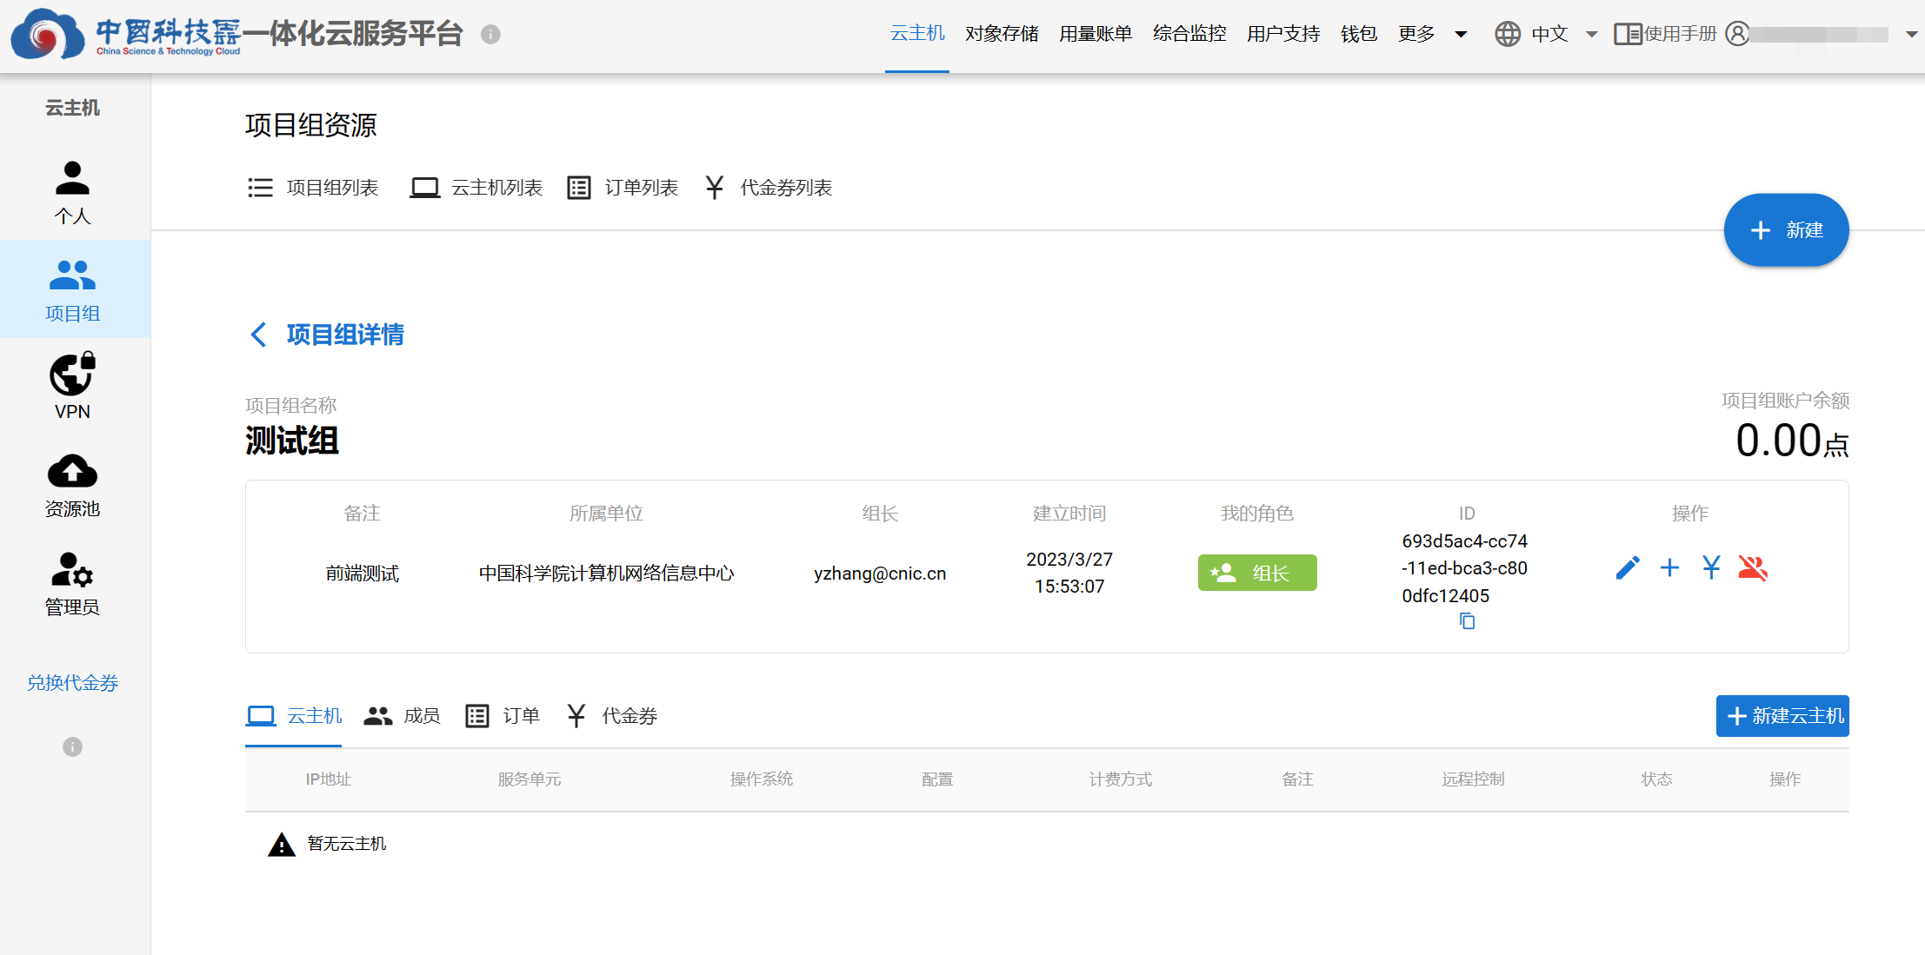Click the yzhang@cnic.cn leader email
Image resolution: width=1925 pixels, height=955 pixels.
click(880, 574)
